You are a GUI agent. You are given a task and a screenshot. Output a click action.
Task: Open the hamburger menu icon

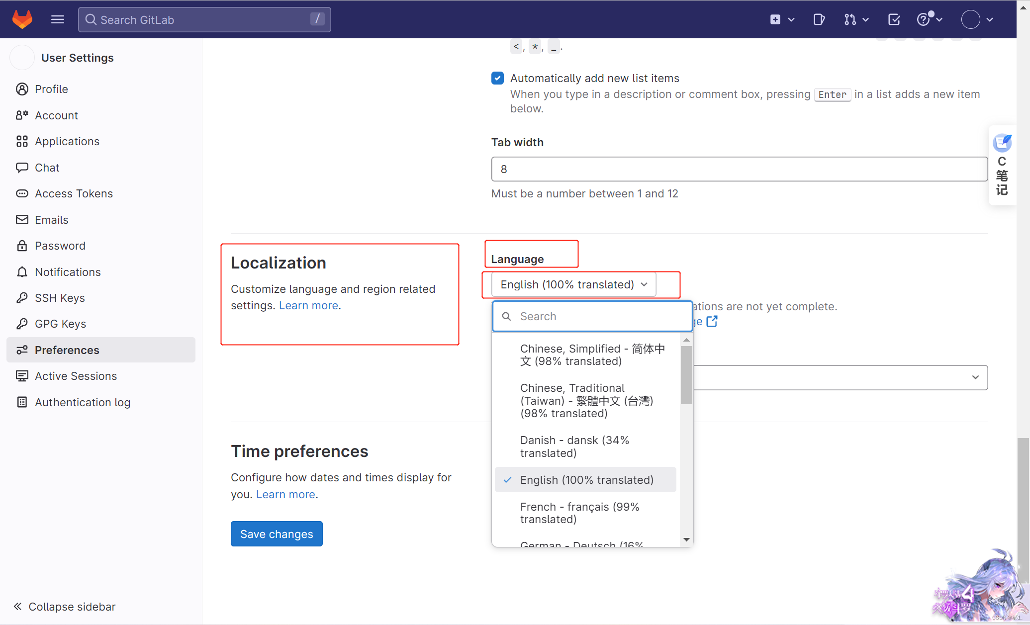(x=57, y=19)
